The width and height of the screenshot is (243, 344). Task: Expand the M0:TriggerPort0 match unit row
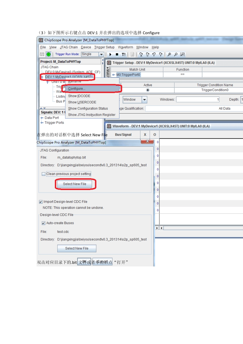(114, 75)
